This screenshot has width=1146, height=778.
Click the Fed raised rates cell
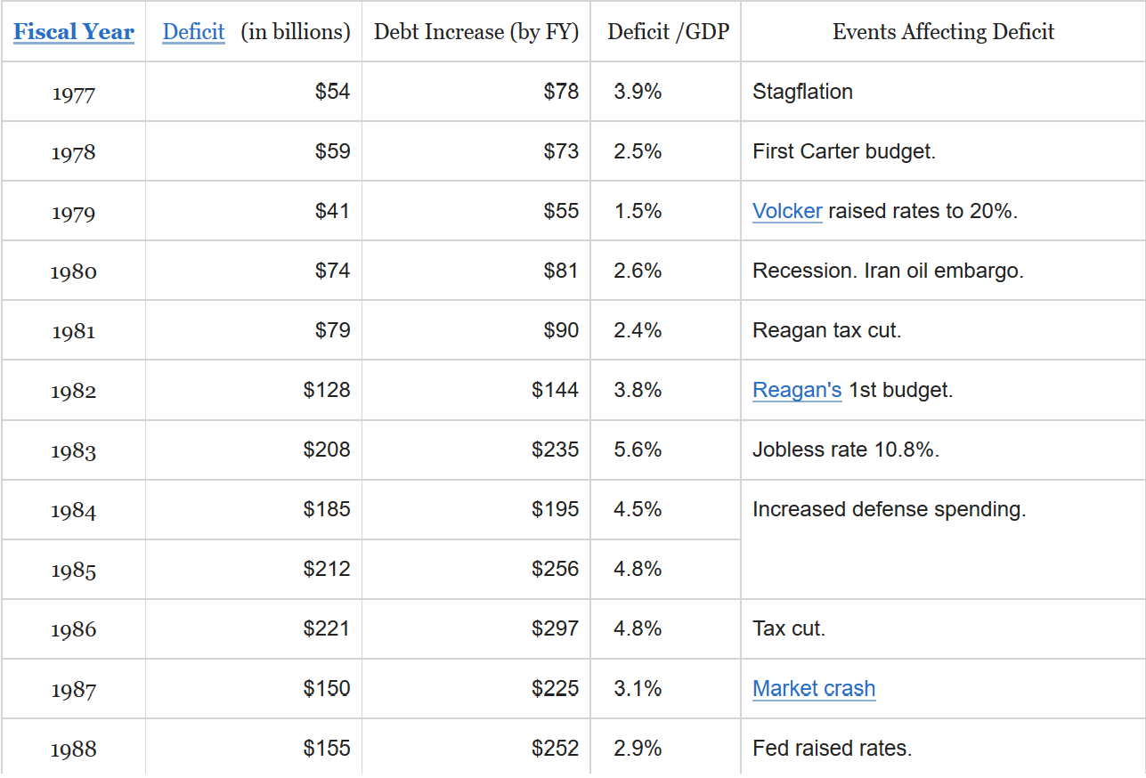pos(832,748)
